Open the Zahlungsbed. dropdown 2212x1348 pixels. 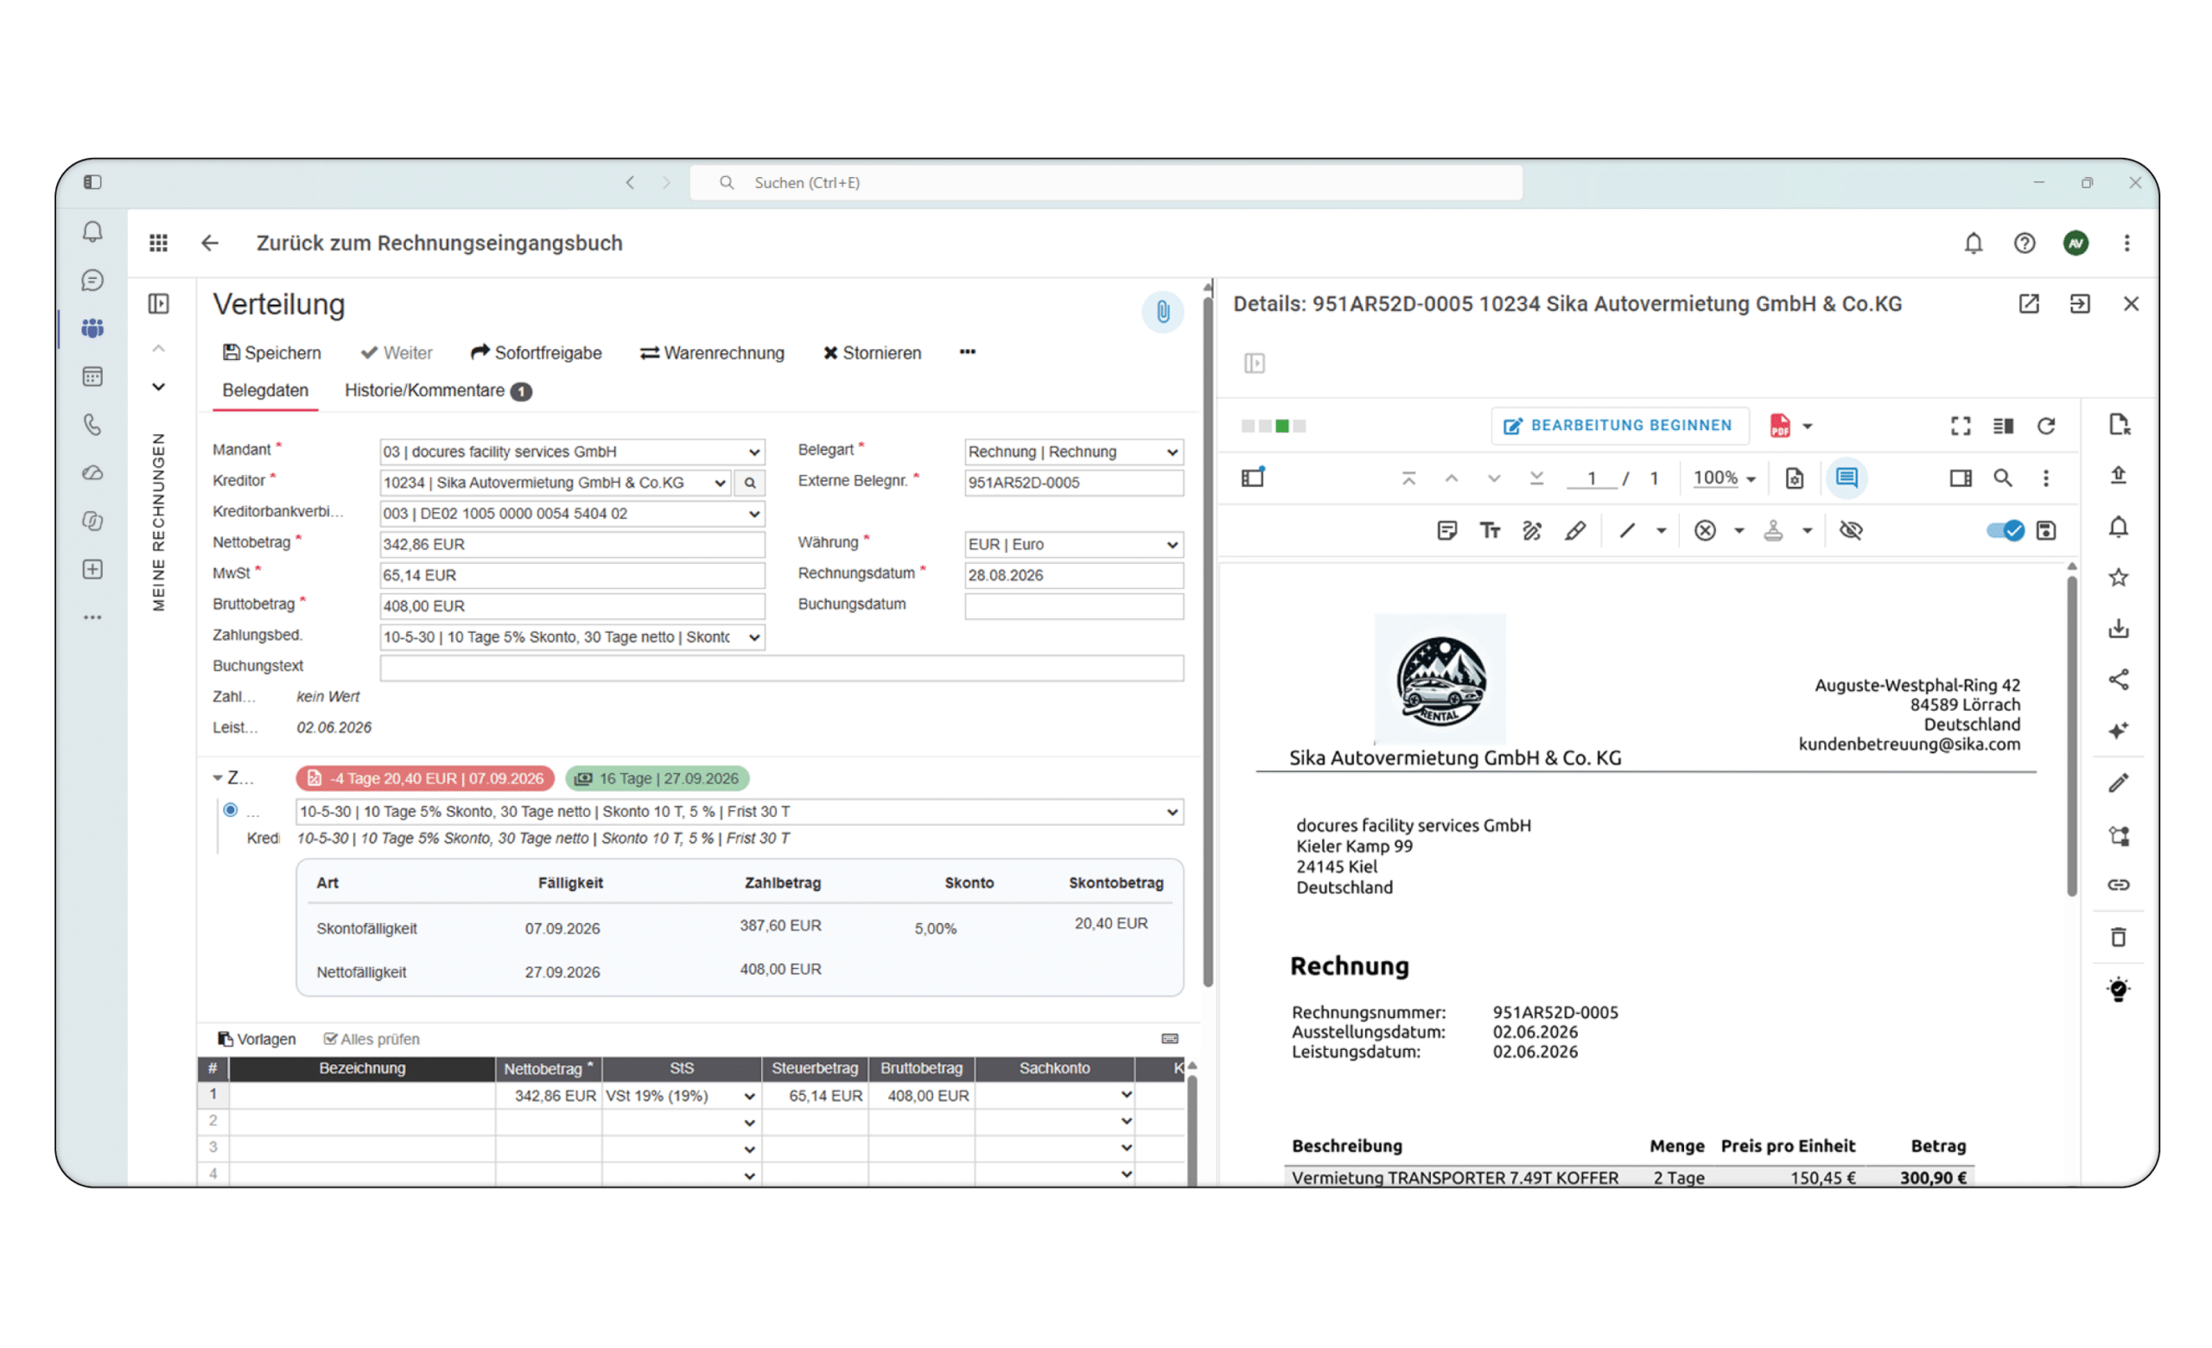572,637
